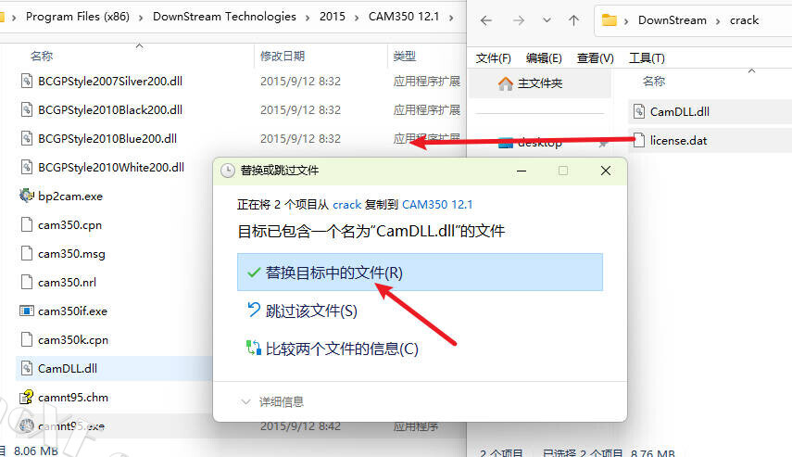Click the BCGPStyle2010Blue200.dll file icon

[x=27, y=138]
